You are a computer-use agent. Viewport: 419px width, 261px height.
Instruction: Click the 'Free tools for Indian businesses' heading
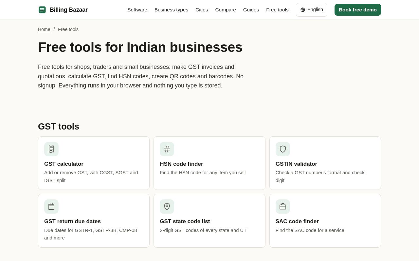pyautogui.click(x=140, y=47)
